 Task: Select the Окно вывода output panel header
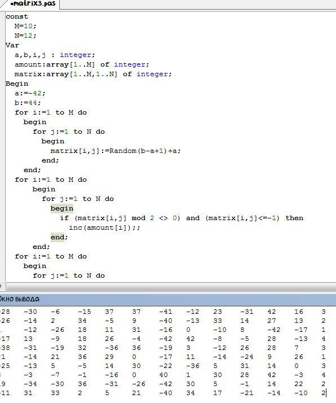tap(168, 299)
